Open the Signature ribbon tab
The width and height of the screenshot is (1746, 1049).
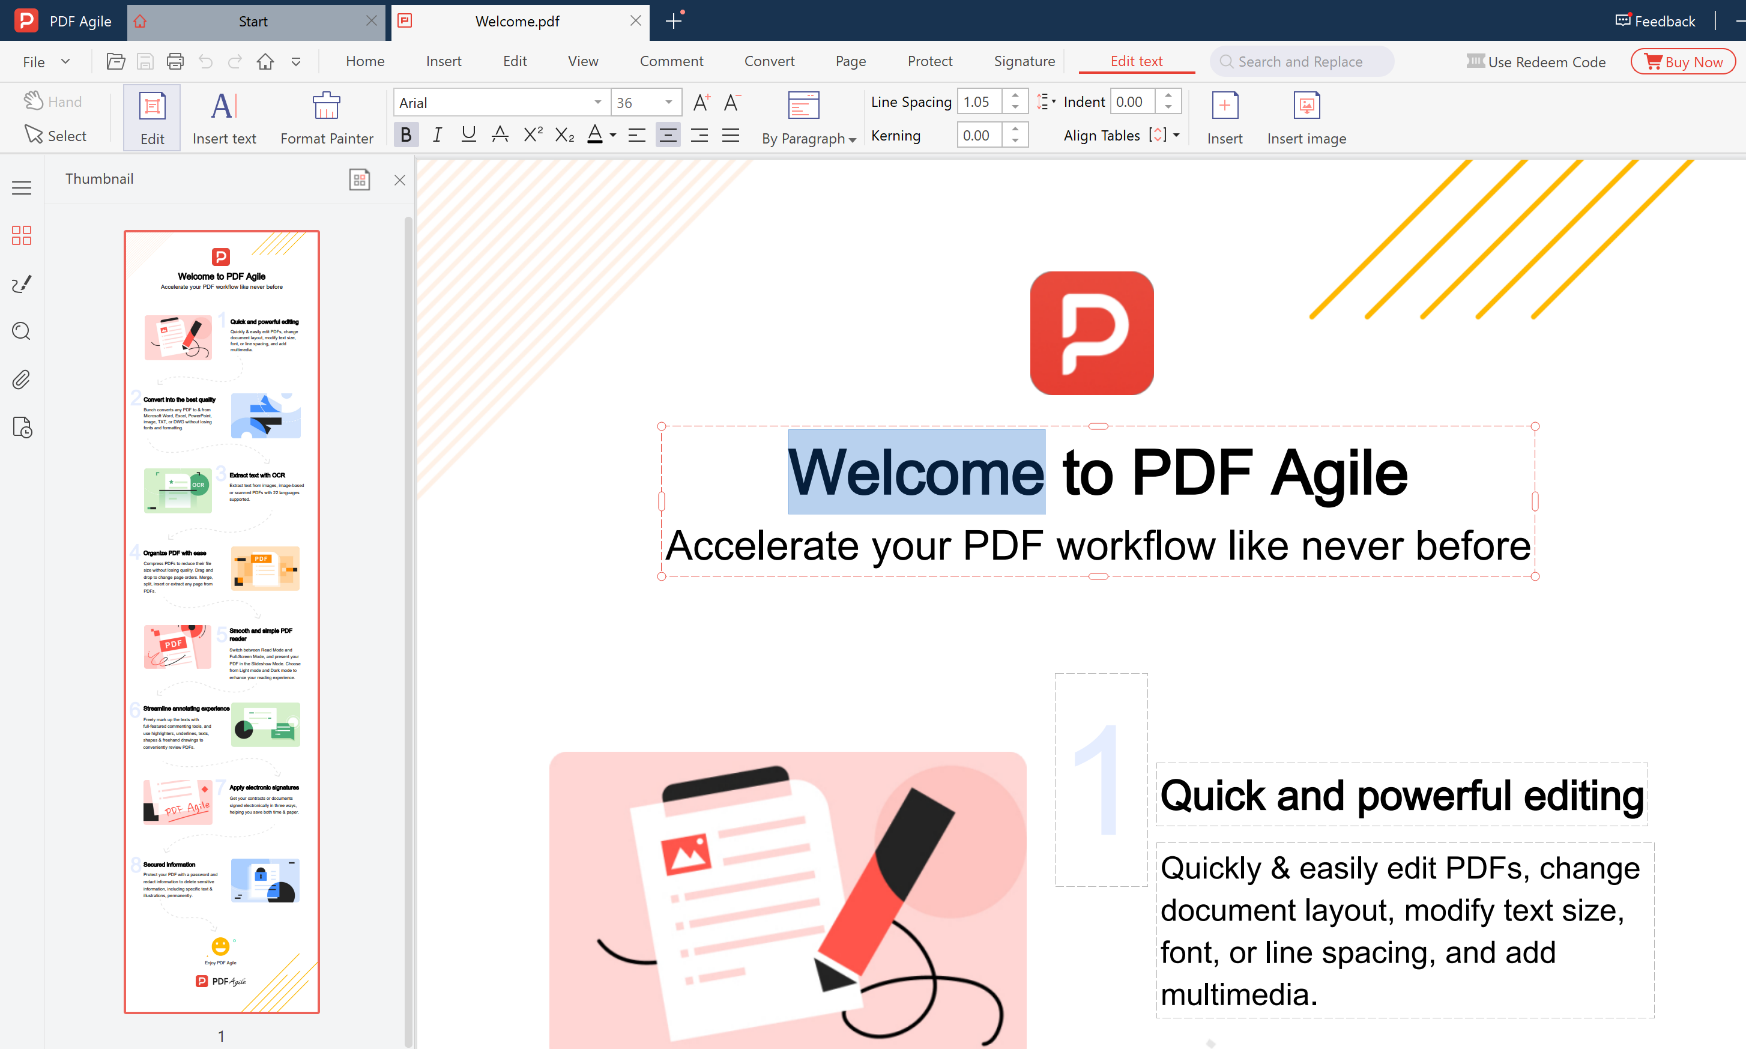tap(1024, 61)
